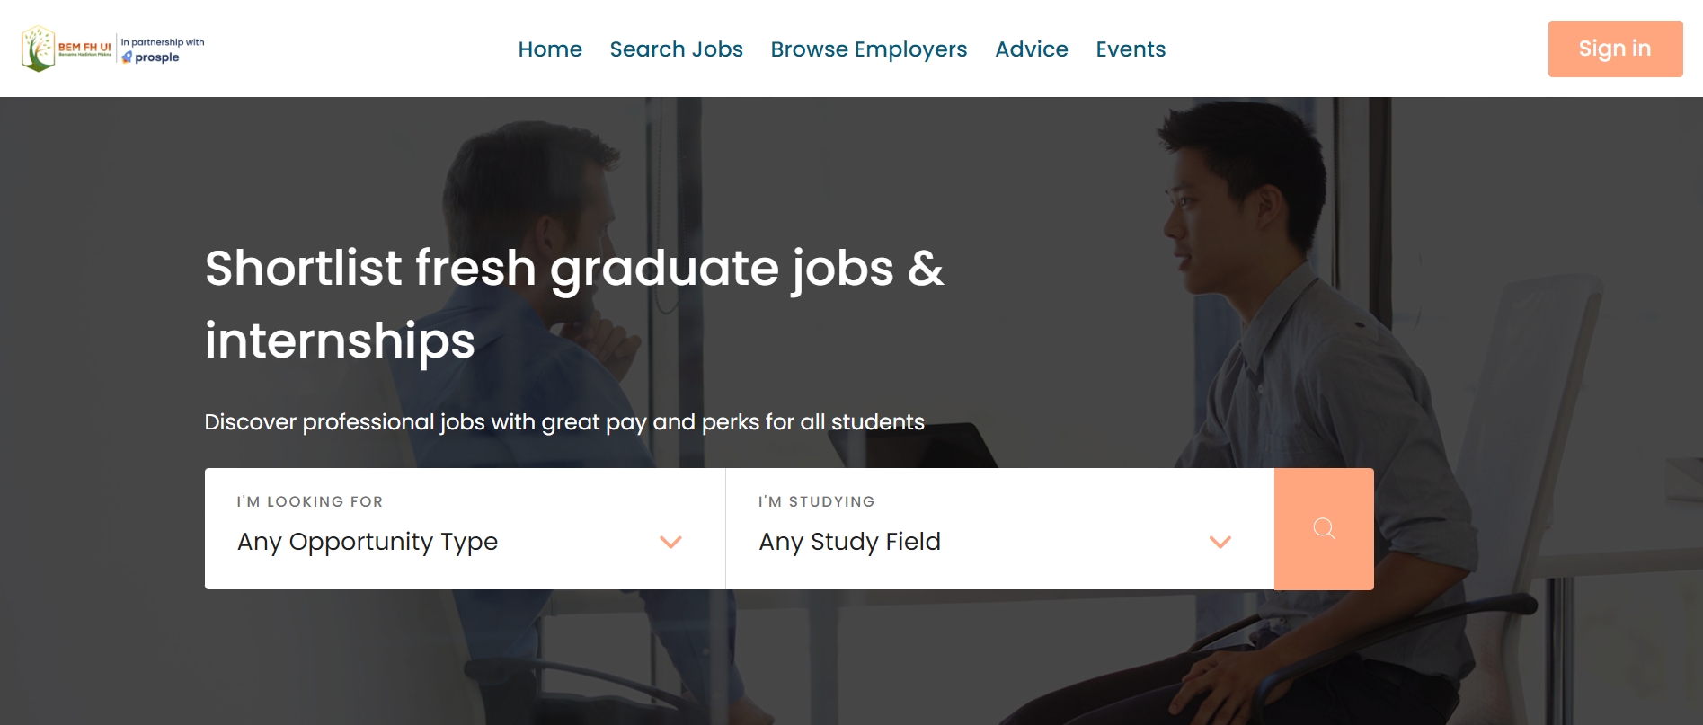This screenshot has height=725, width=1703.
Task: Go to the Home page
Action: [x=550, y=49]
